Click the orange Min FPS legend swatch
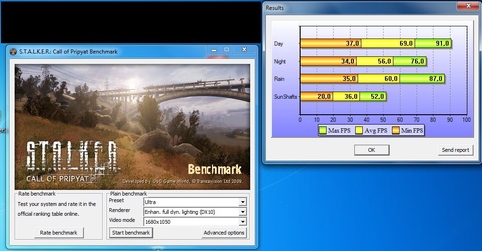 396,130
